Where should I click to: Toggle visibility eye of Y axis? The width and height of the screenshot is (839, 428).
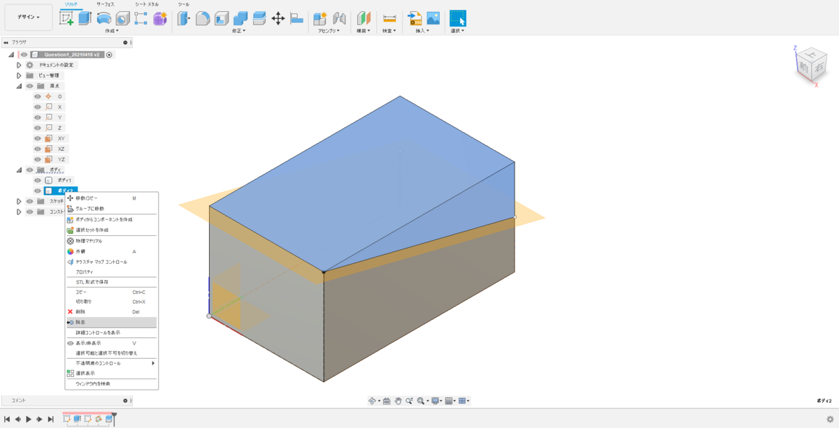pos(38,117)
